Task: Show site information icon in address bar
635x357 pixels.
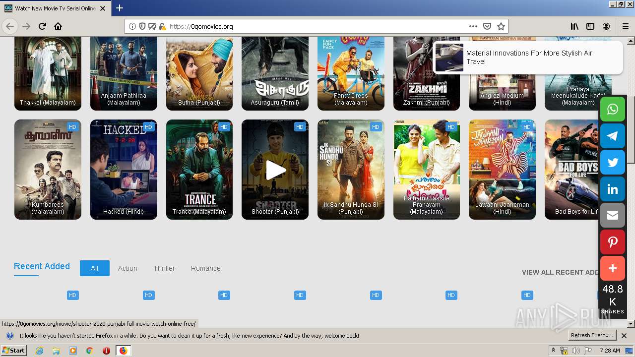Action: point(132,26)
